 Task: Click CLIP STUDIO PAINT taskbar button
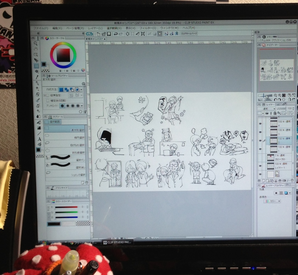[117, 242]
